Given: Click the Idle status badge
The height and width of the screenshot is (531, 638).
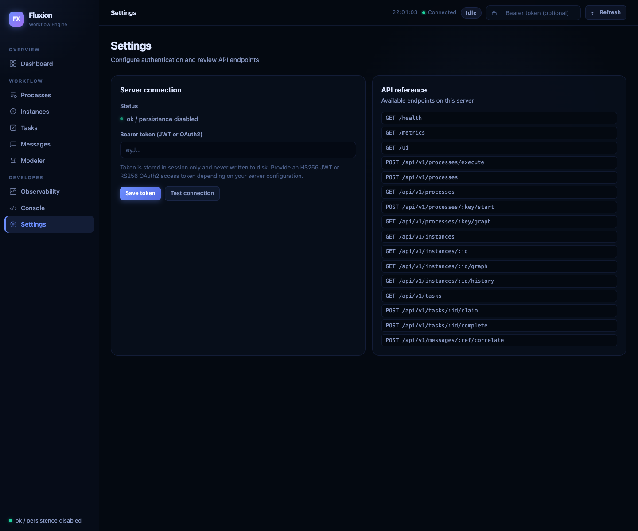Looking at the screenshot, I should pos(471,13).
